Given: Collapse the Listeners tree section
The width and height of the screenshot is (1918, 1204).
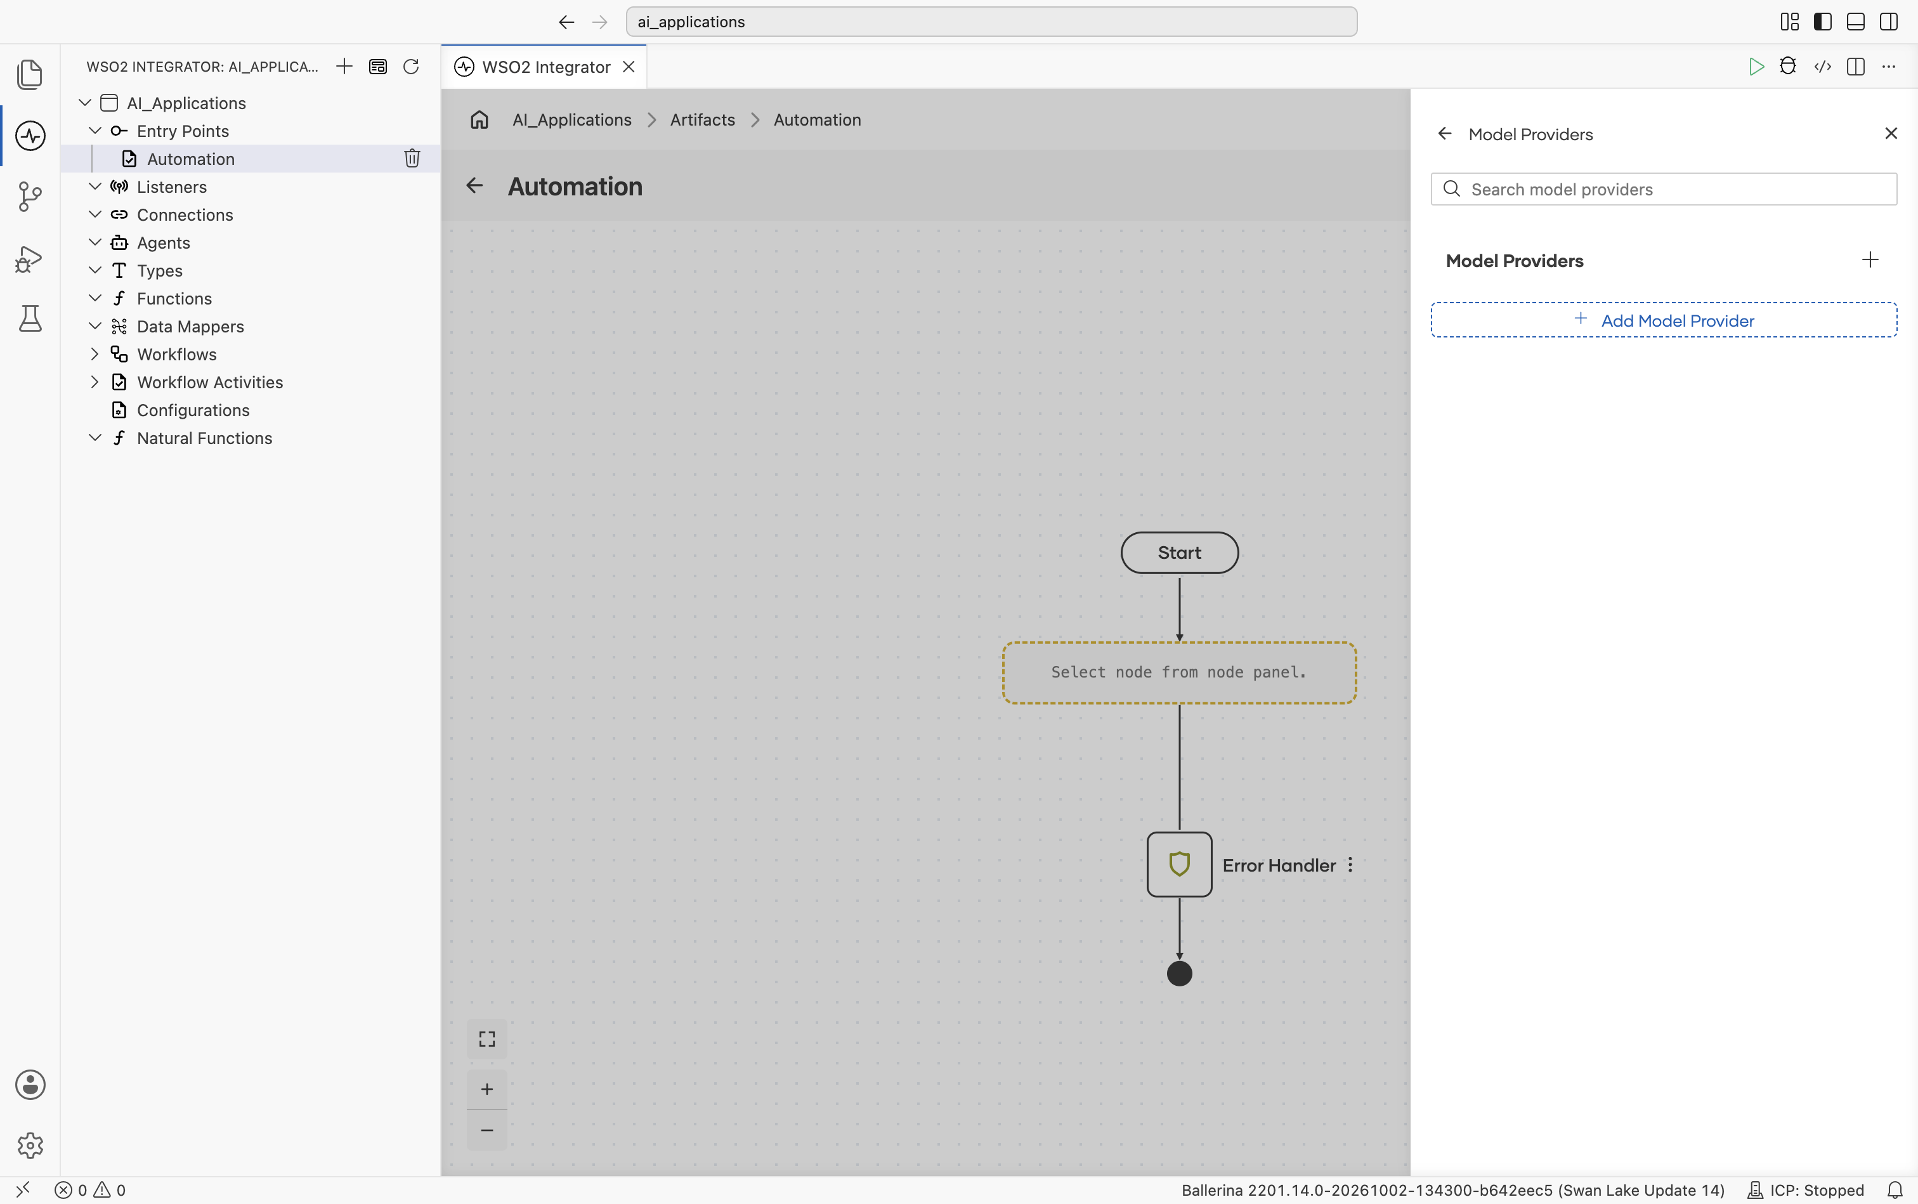Looking at the screenshot, I should coord(95,186).
